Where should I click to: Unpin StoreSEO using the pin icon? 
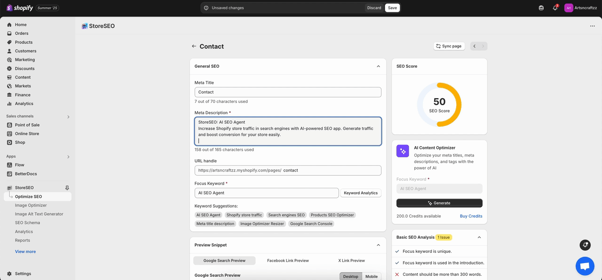pos(67,188)
